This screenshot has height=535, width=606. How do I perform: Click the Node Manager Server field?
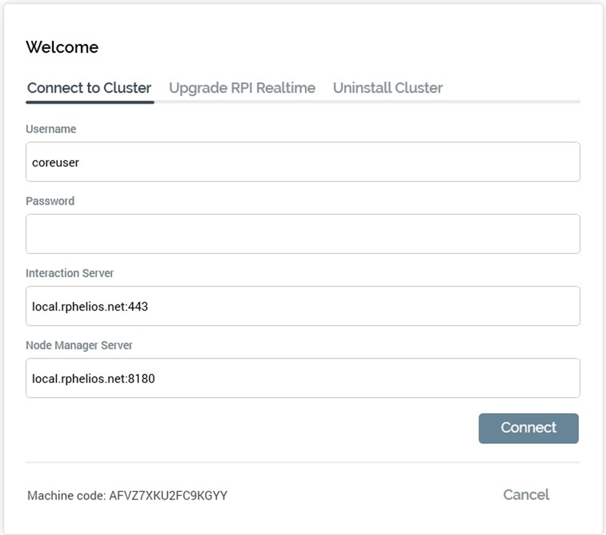click(302, 378)
